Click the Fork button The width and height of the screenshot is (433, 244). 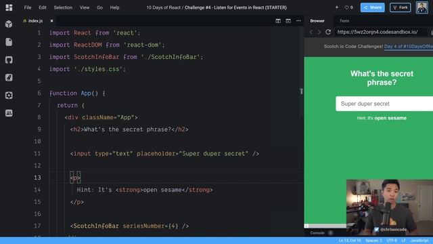[x=400, y=7]
